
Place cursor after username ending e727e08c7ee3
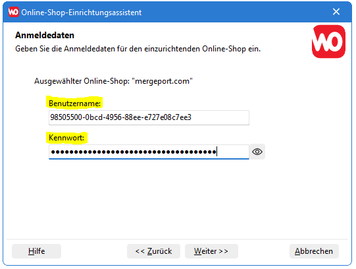coord(192,117)
